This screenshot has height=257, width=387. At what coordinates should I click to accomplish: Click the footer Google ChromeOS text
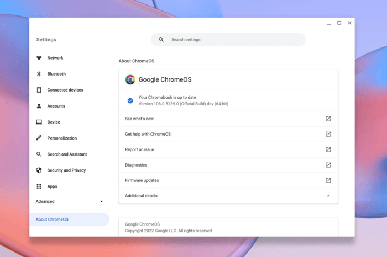143,224
